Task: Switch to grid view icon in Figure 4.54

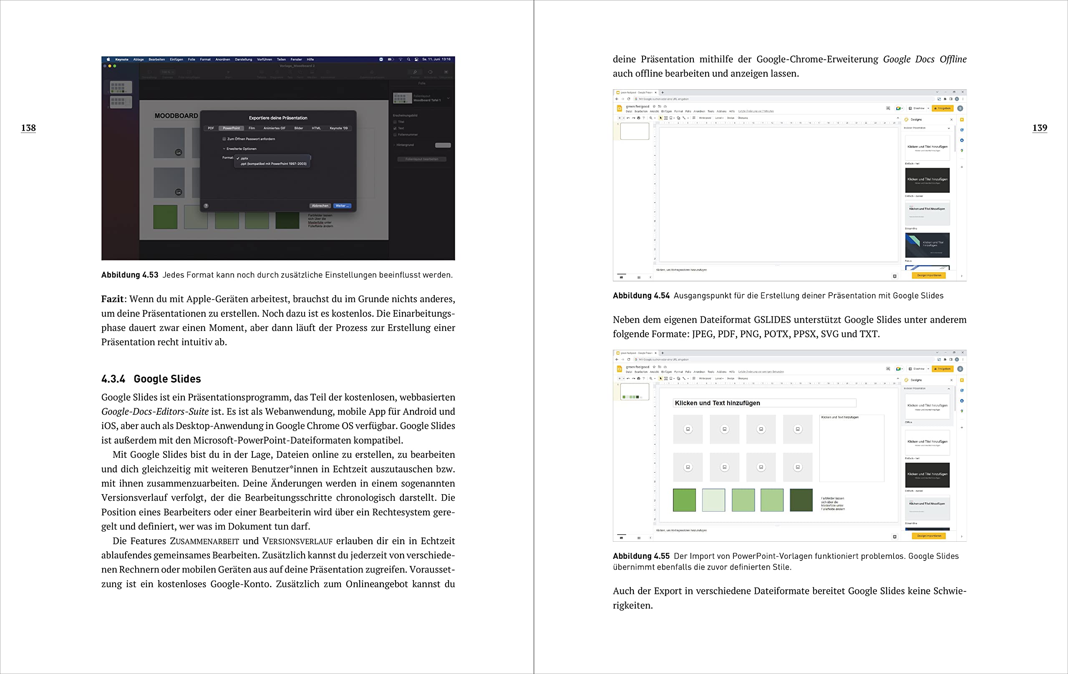Action: [x=639, y=277]
